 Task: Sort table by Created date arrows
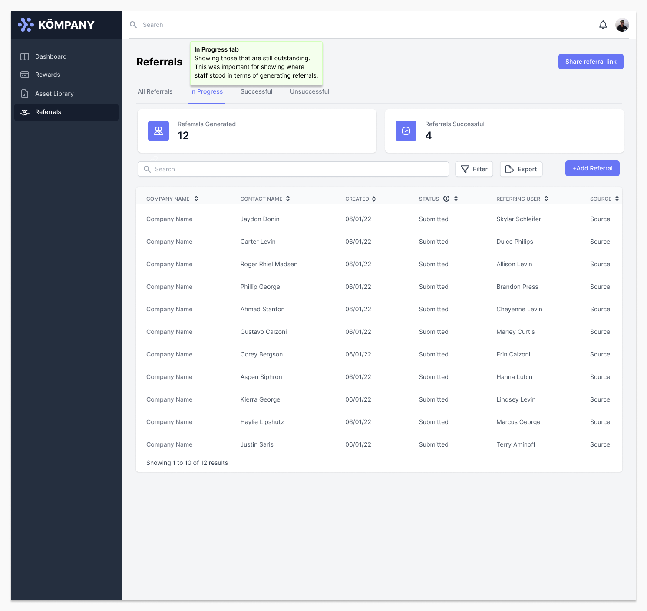click(374, 199)
